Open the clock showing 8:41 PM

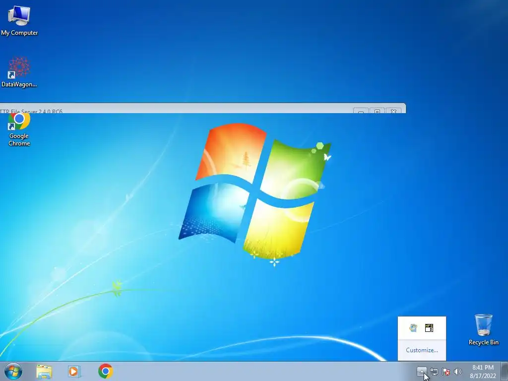tap(483, 372)
